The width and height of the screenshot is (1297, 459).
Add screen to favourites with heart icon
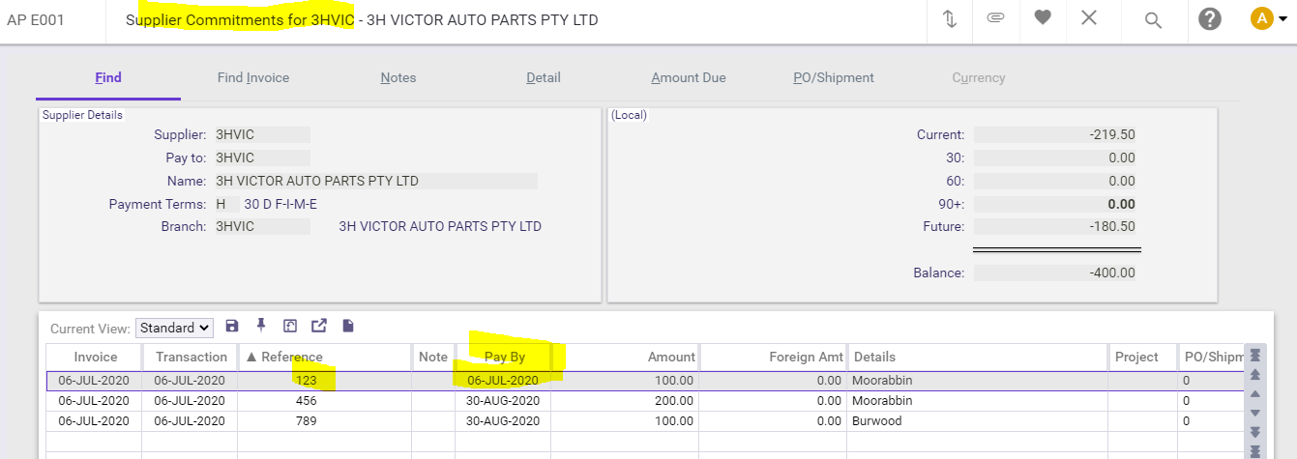(x=1043, y=18)
